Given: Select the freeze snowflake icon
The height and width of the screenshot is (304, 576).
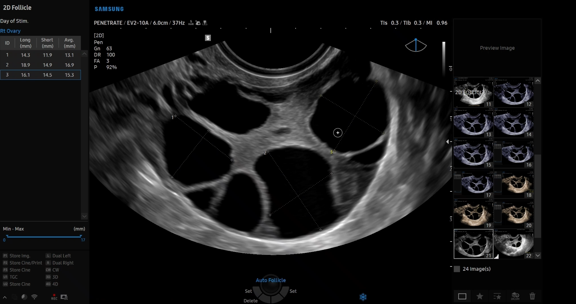Looking at the screenshot, I should pyautogui.click(x=363, y=297).
